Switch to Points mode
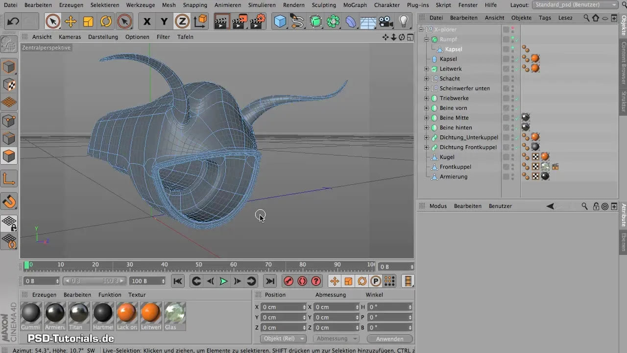Image resolution: width=627 pixels, height=353 pixels. click(x=9, y=120)
